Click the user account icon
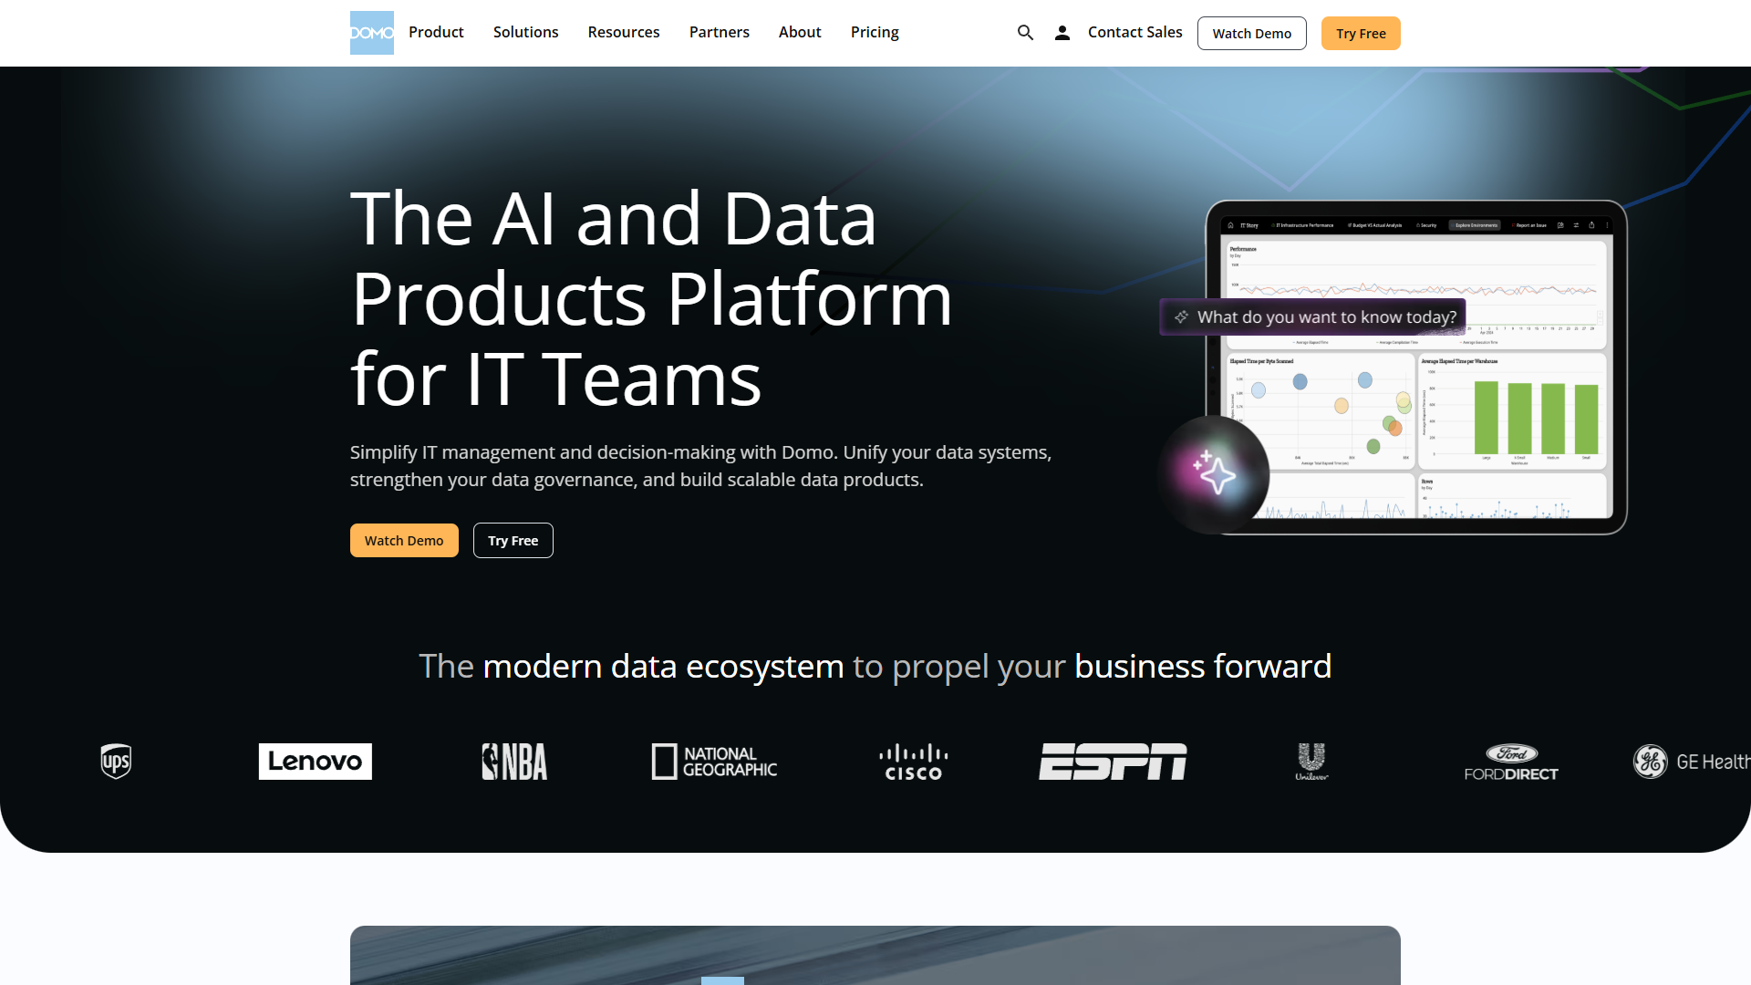The width and height of the screenshot is (1751, 985). [1062, 32]
